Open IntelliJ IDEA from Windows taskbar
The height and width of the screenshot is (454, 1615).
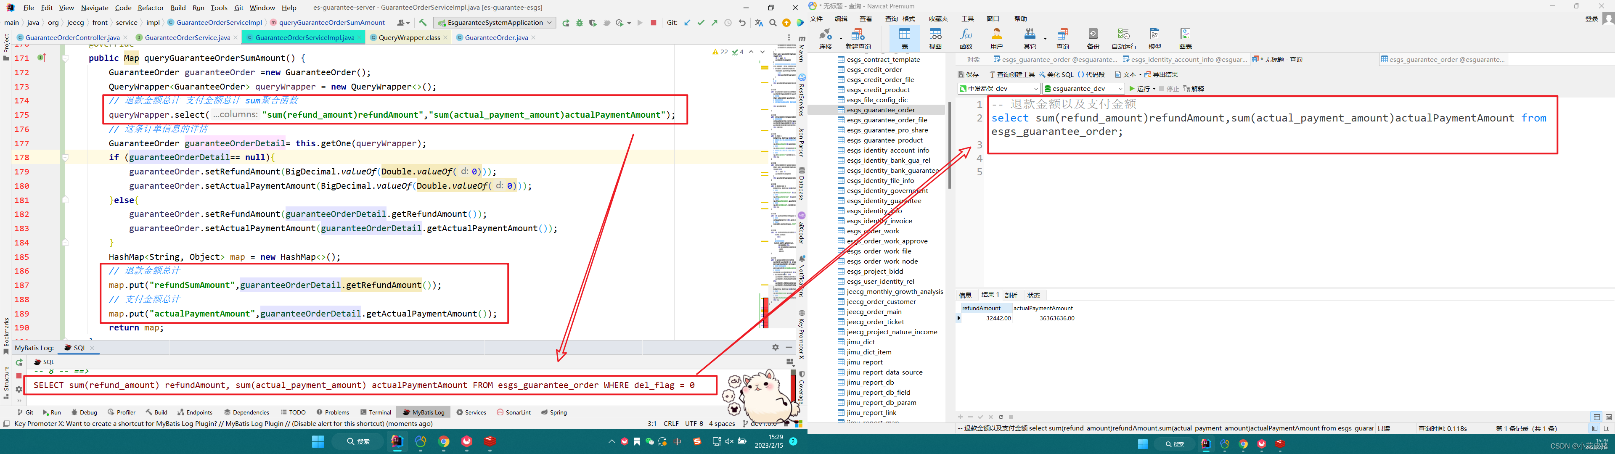click(x=397, y=441)
